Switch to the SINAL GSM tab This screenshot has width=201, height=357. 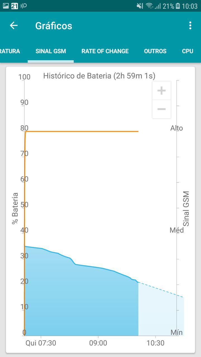(x=51, y=51)
